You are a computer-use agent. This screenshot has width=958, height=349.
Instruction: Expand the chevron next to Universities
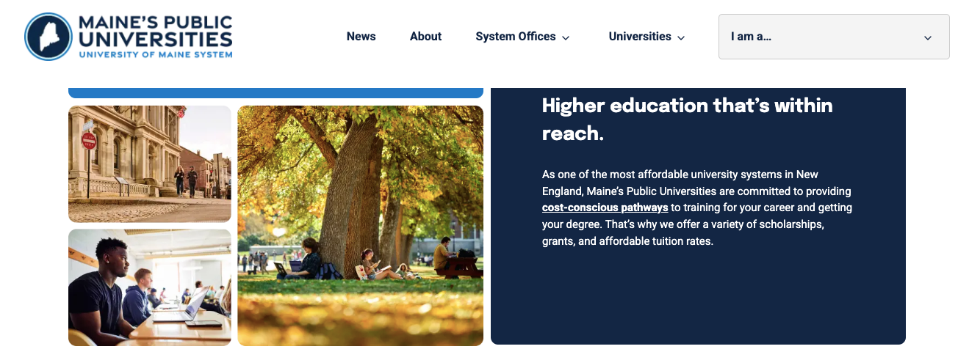pyautogui.click(x=681, y=38)
